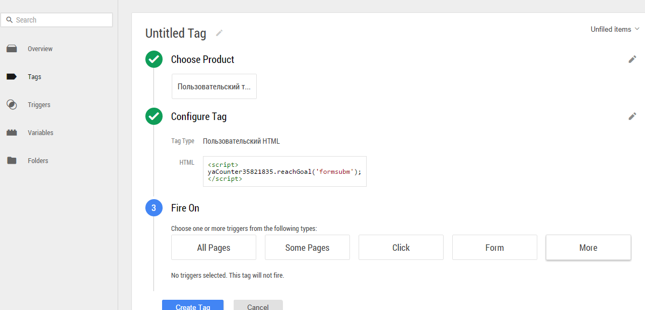The width and height of the screenshot is (645, 310).
Task: Edit Choose Product step with pencil icon
Action: click(x=632, y=60)
